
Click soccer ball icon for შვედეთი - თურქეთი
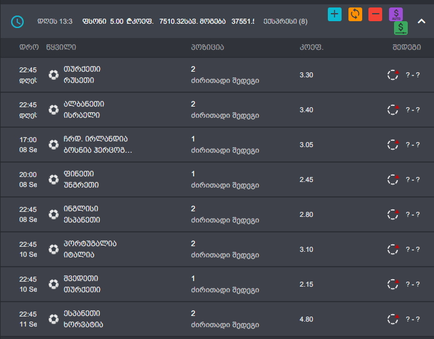pos(54,284)
